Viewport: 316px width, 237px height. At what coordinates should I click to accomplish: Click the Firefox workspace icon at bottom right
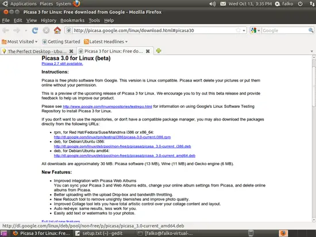coord(283,233)
